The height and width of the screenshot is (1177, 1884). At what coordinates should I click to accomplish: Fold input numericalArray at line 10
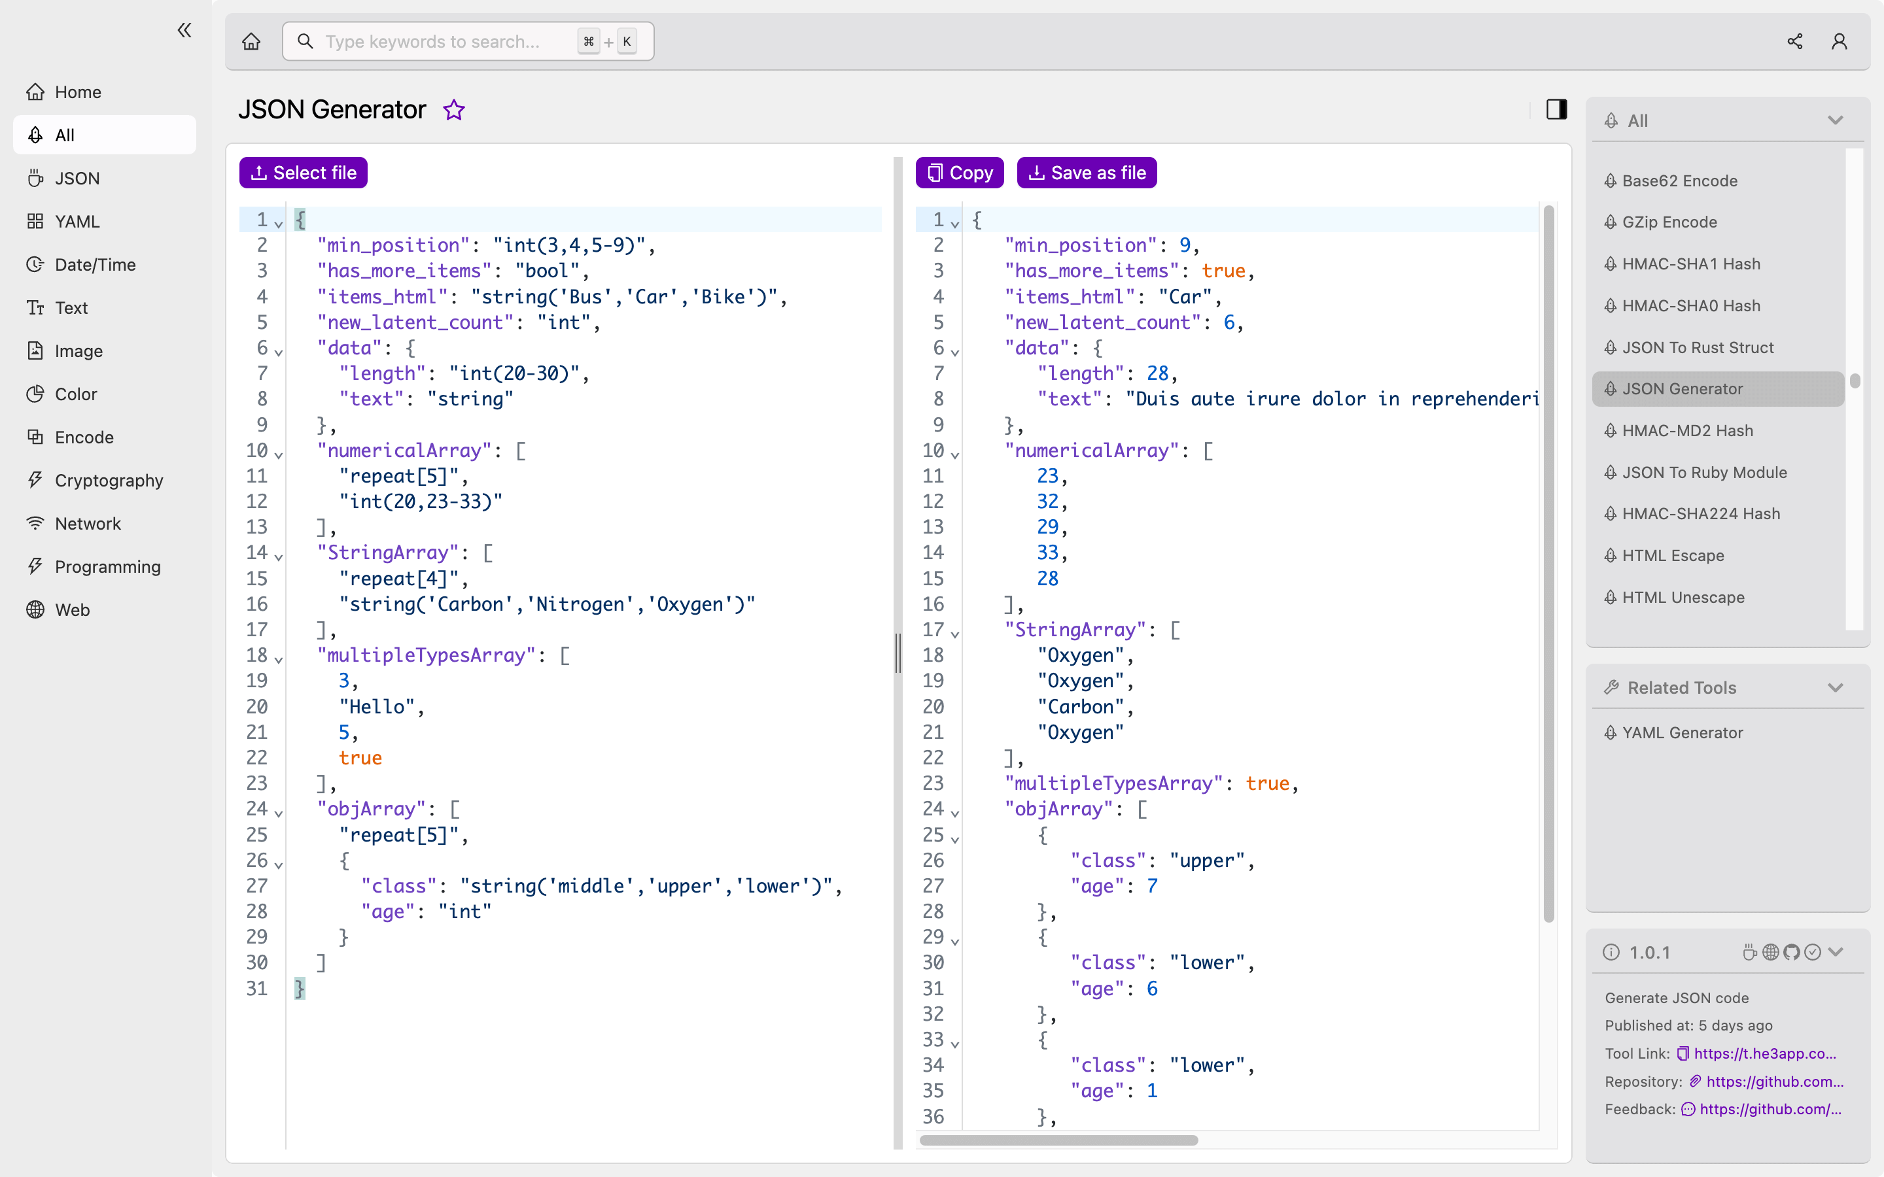tap(278, 454)
